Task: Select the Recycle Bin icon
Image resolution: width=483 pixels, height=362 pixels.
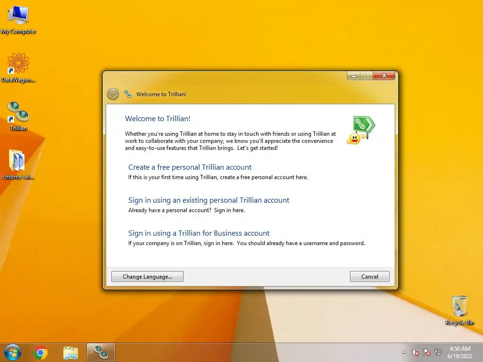Action: click(459, 310)
